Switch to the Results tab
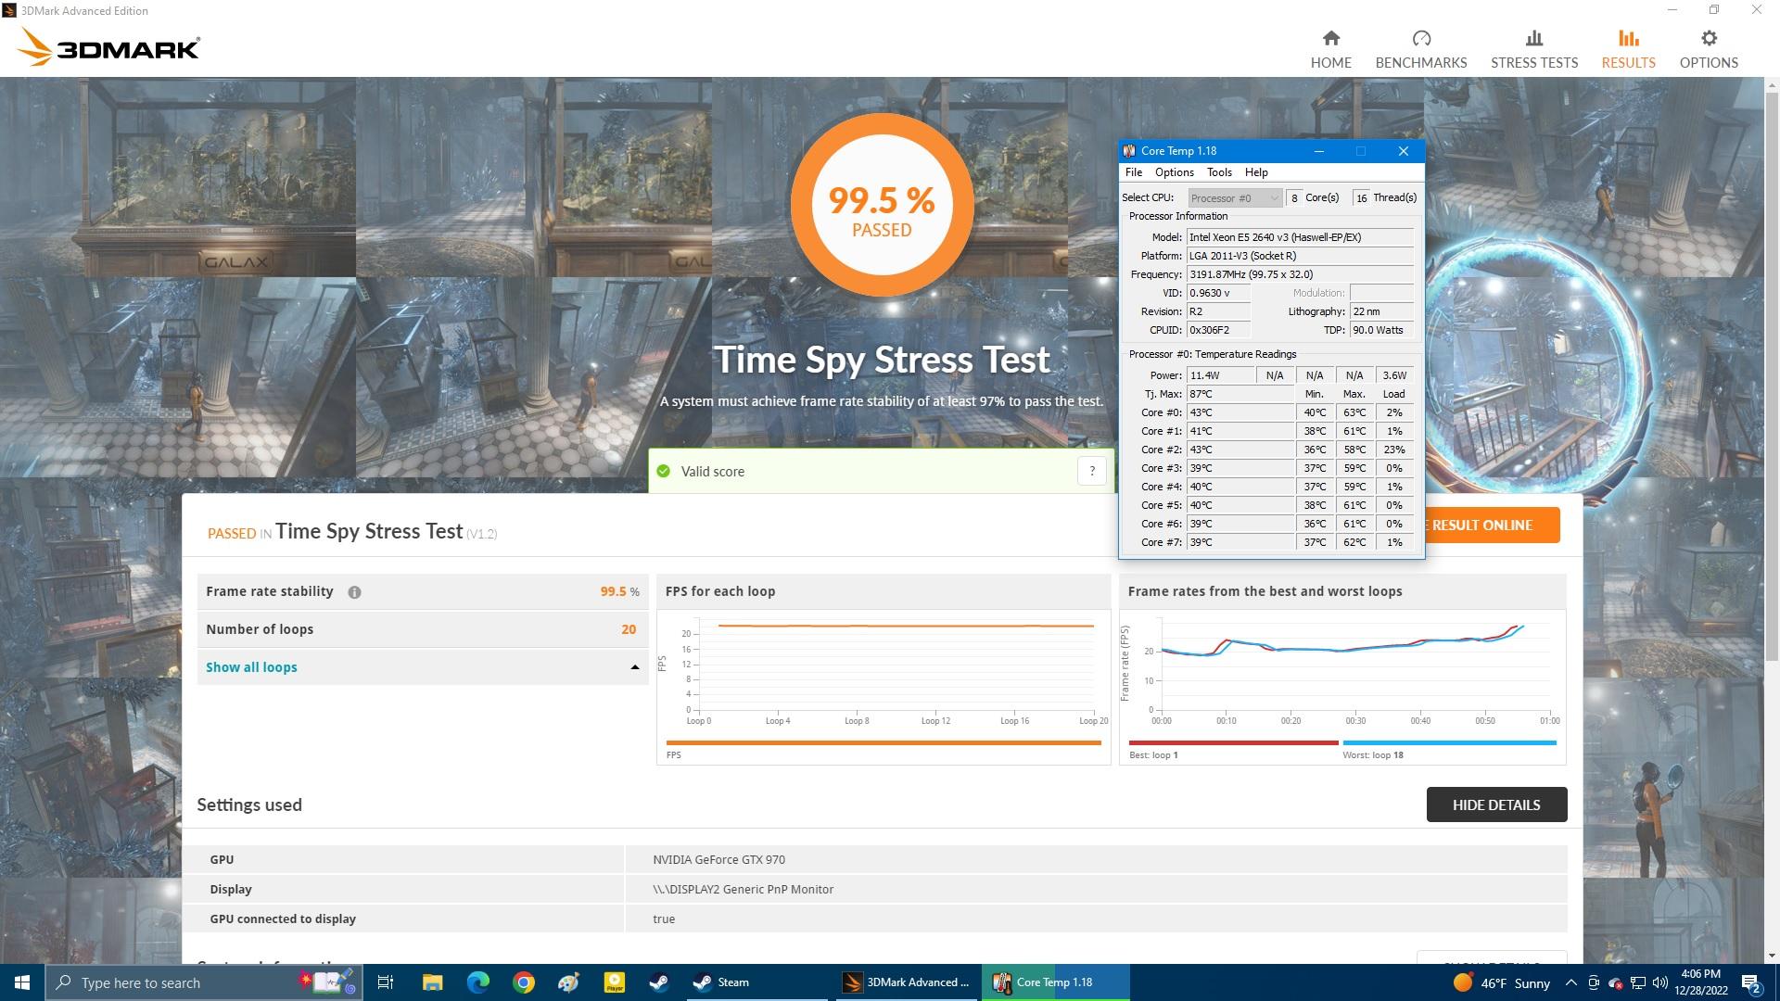Image resolution: width=1780 pixels, height=1001 pixels. point(1627,49)
